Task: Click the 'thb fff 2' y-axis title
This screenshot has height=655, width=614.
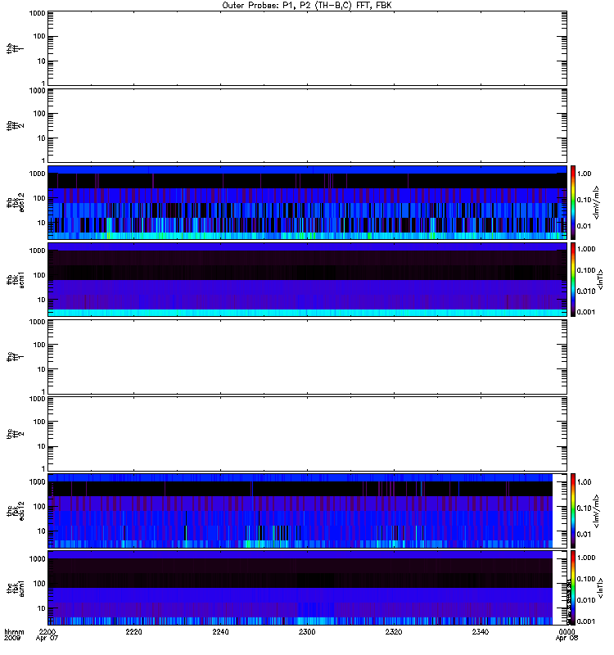Action: pos(15,125)
